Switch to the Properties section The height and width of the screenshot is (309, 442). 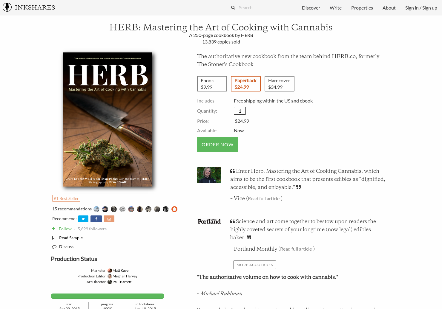(x=362, y=8)
